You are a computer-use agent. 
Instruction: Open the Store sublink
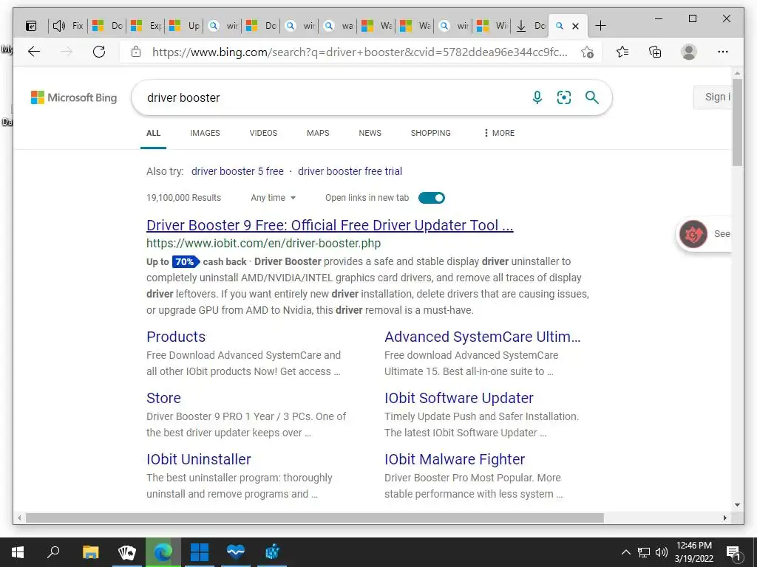pyautogui.click(x=163, y=398)
